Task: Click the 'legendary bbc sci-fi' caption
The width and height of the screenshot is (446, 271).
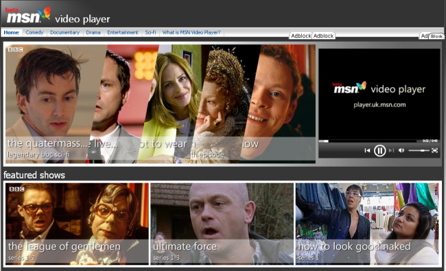Action: point(38,154)
